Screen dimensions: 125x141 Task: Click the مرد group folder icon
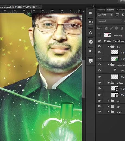(x=112, y=46)
